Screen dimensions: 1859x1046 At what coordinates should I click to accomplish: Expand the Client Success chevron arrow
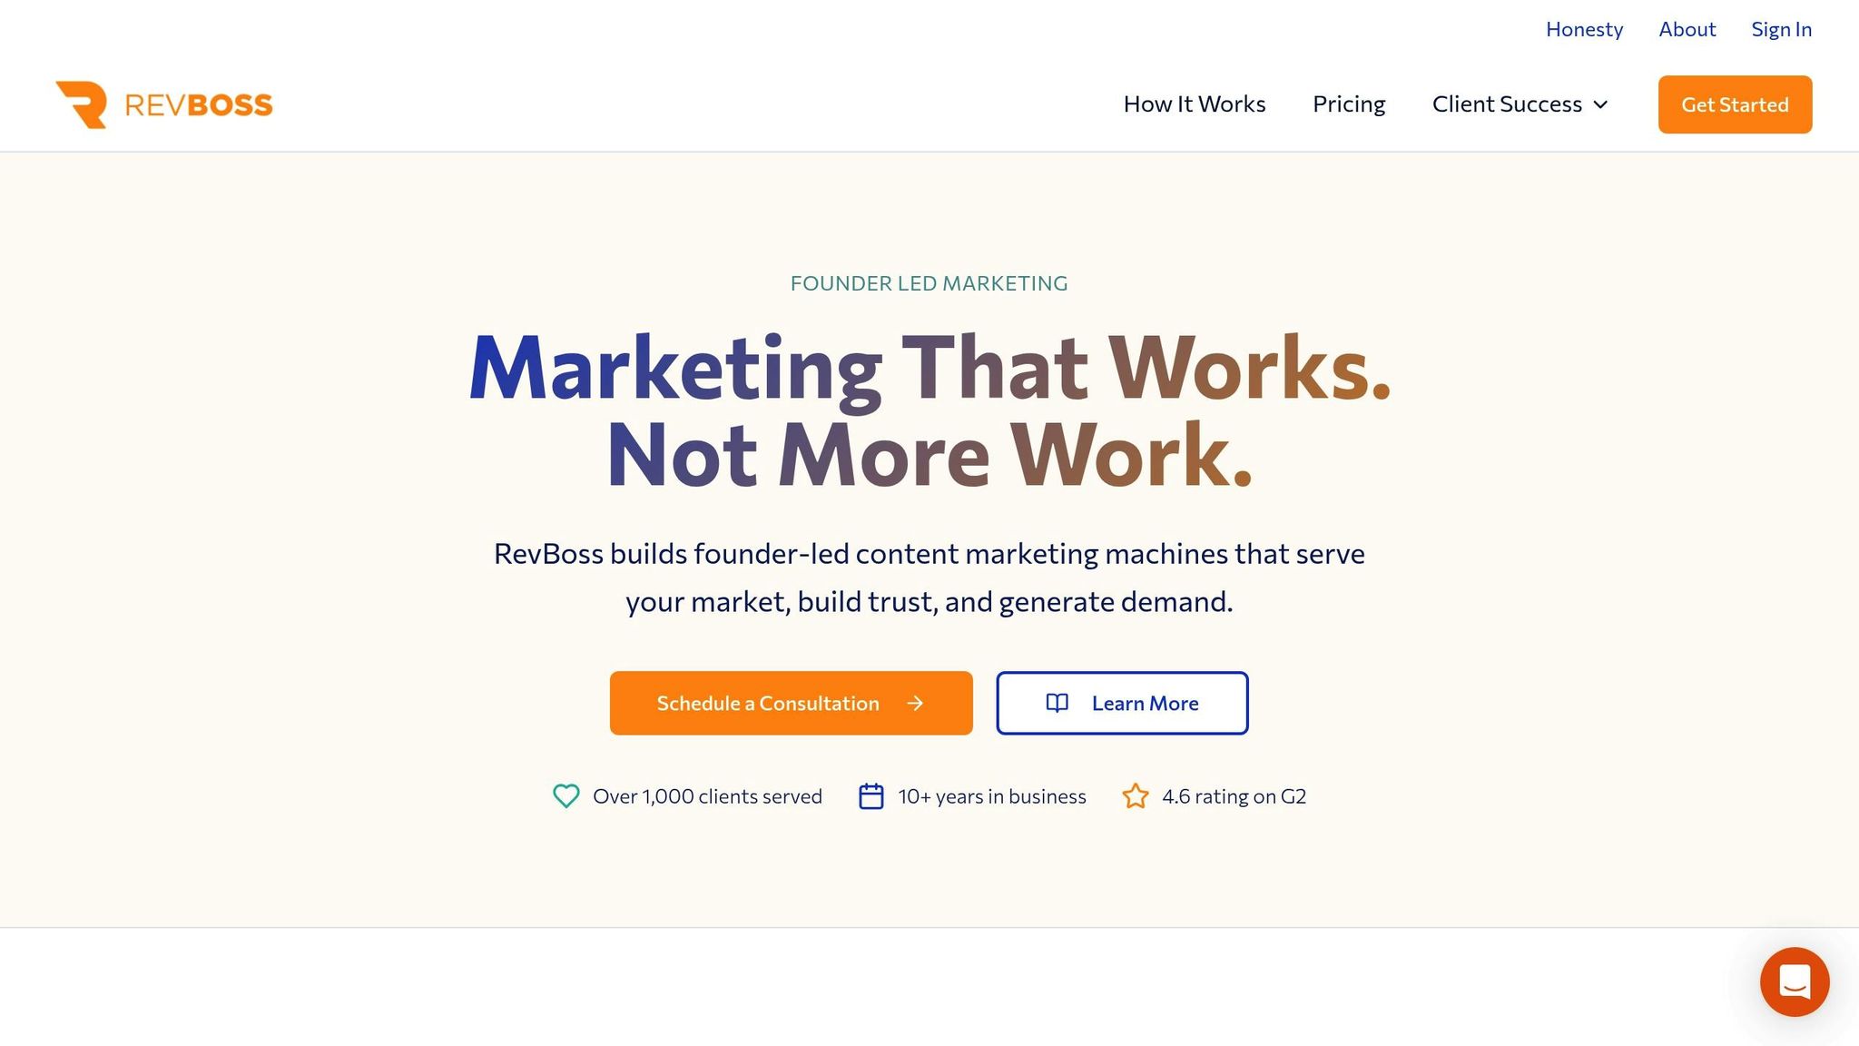[x=1601, y=104]
